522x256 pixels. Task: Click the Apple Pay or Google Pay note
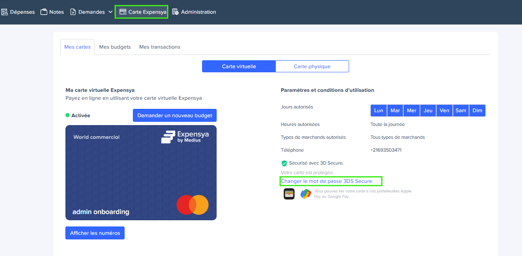tap(363, 194)
